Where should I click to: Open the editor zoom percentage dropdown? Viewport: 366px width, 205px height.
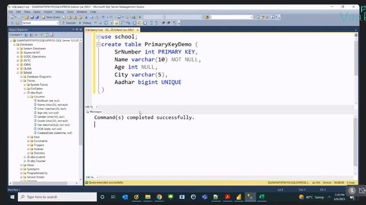tap(97, 107)
